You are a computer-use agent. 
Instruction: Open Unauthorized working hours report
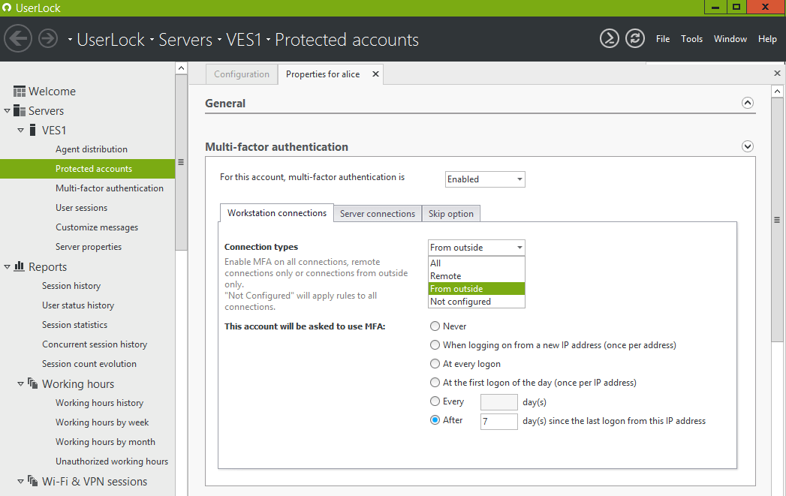pyautogui.click(x=112, y=461)
